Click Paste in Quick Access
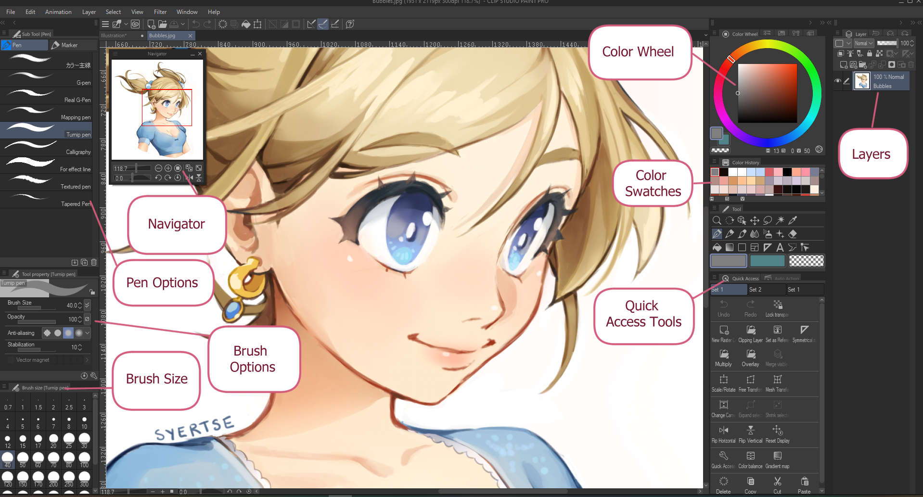The height and width of the screenshot is (497, 923). 804,485
